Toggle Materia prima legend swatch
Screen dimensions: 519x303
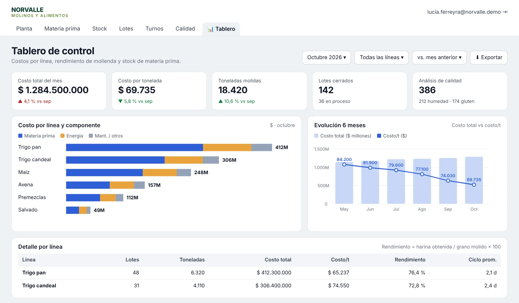pos(20,136)
